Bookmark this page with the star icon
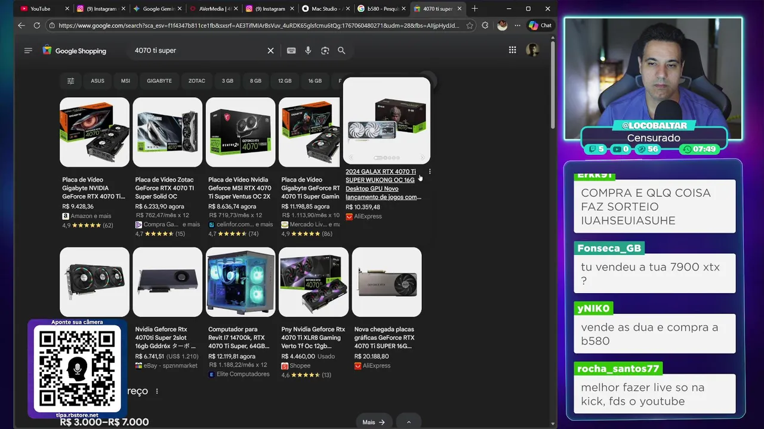764x429 pixels. pos(470,26)
